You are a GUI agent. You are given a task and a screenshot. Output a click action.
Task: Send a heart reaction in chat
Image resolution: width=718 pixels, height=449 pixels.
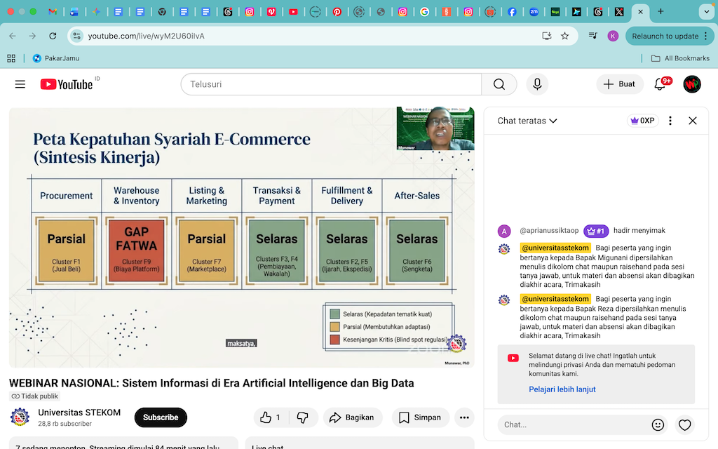tap(684, 424)
